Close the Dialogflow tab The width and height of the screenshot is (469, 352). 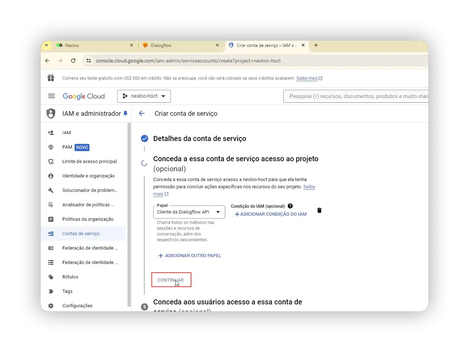pos(217,45)
